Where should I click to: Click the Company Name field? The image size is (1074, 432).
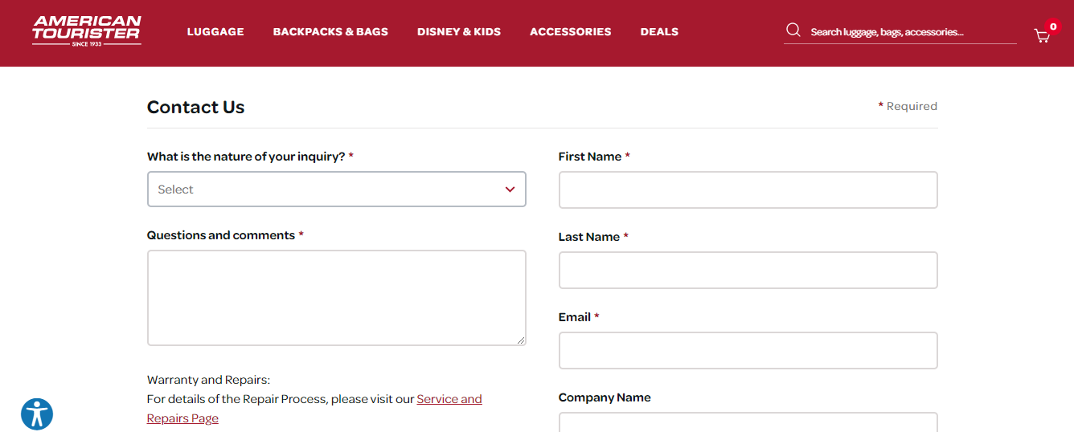[x=748, y=422]
